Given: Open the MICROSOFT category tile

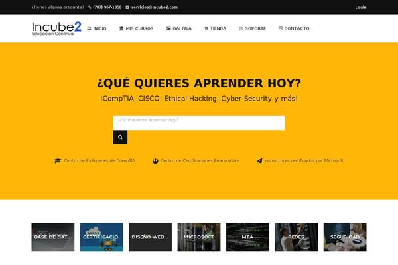Looking at the screenshot, I should (x=199, y=237).
